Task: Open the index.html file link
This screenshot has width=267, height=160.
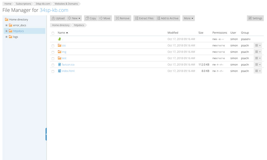Action: [68, 71]
